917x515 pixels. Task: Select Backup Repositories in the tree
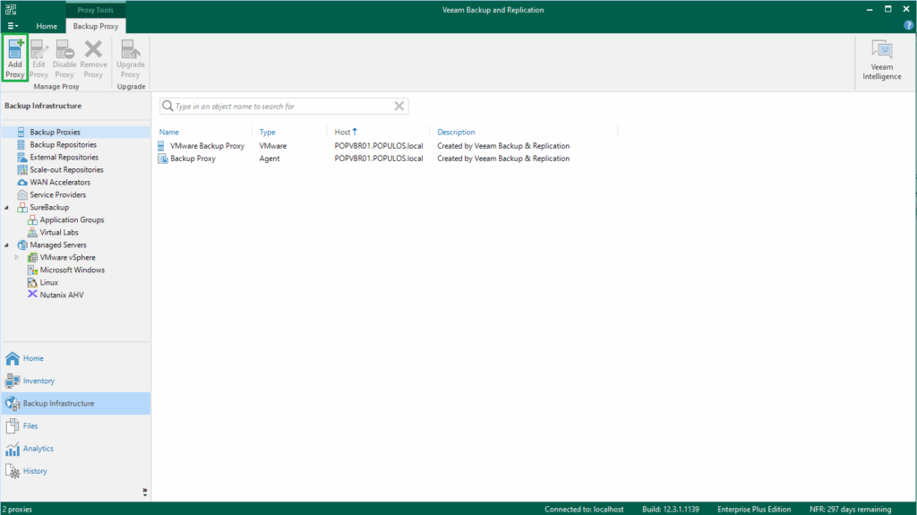(64, 144)
